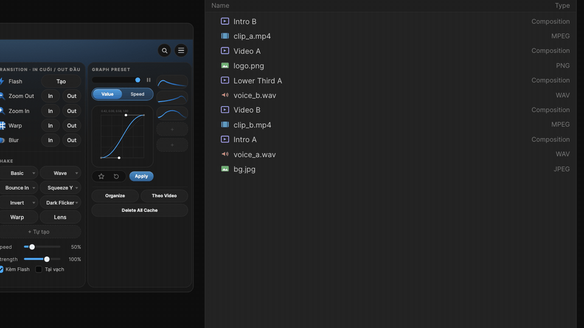Click the Flash lightning icon

pyautogui.click(x=2, y=81)
